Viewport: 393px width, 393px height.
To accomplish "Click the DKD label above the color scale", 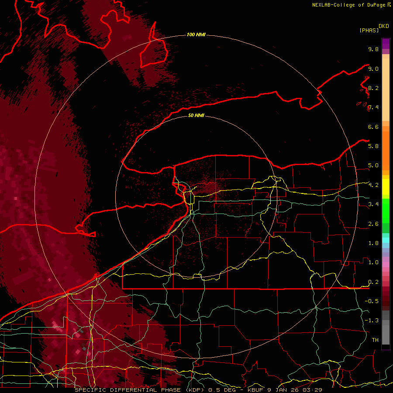I will click(384, 26).
